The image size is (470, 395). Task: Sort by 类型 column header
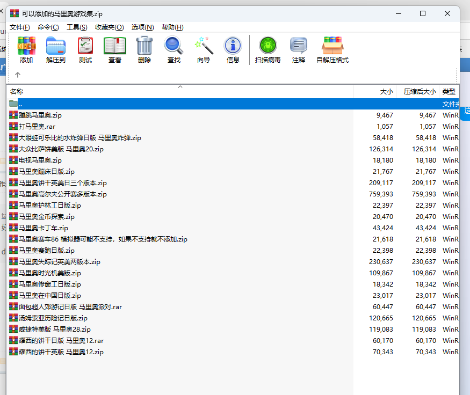(449, 92)
